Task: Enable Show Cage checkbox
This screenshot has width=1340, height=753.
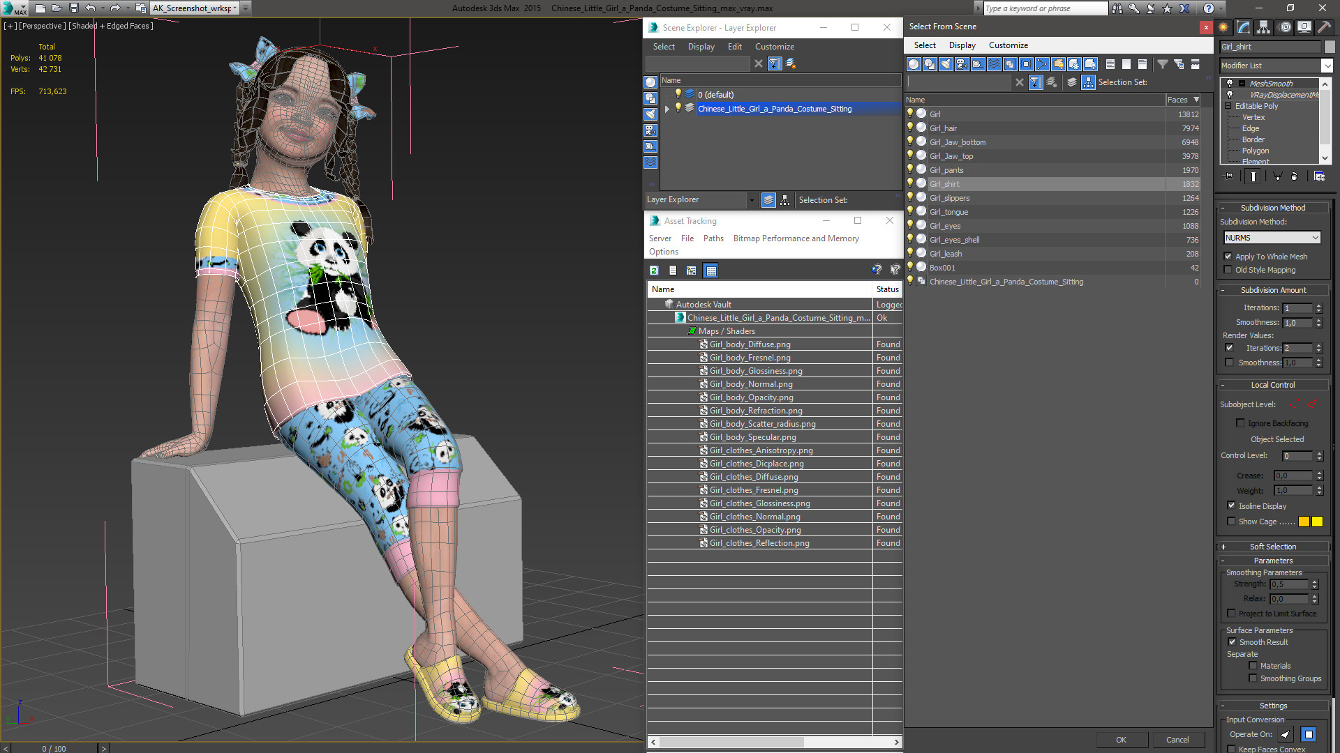Action: pos(1231,521)
